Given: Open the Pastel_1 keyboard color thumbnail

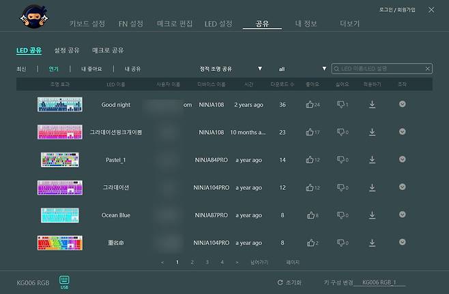Looking at the screenshot, I should (x=60, y=160).
